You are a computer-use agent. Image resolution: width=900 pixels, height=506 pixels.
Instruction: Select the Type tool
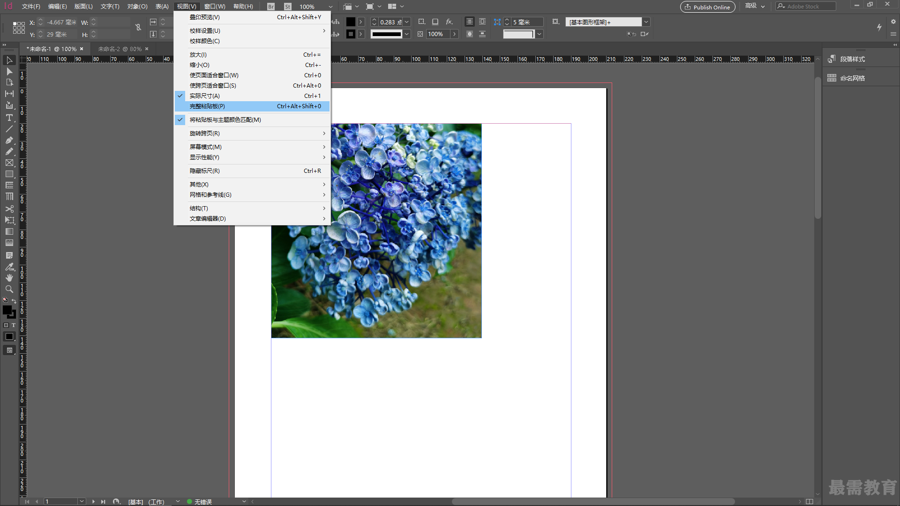[x=9, y=118]
